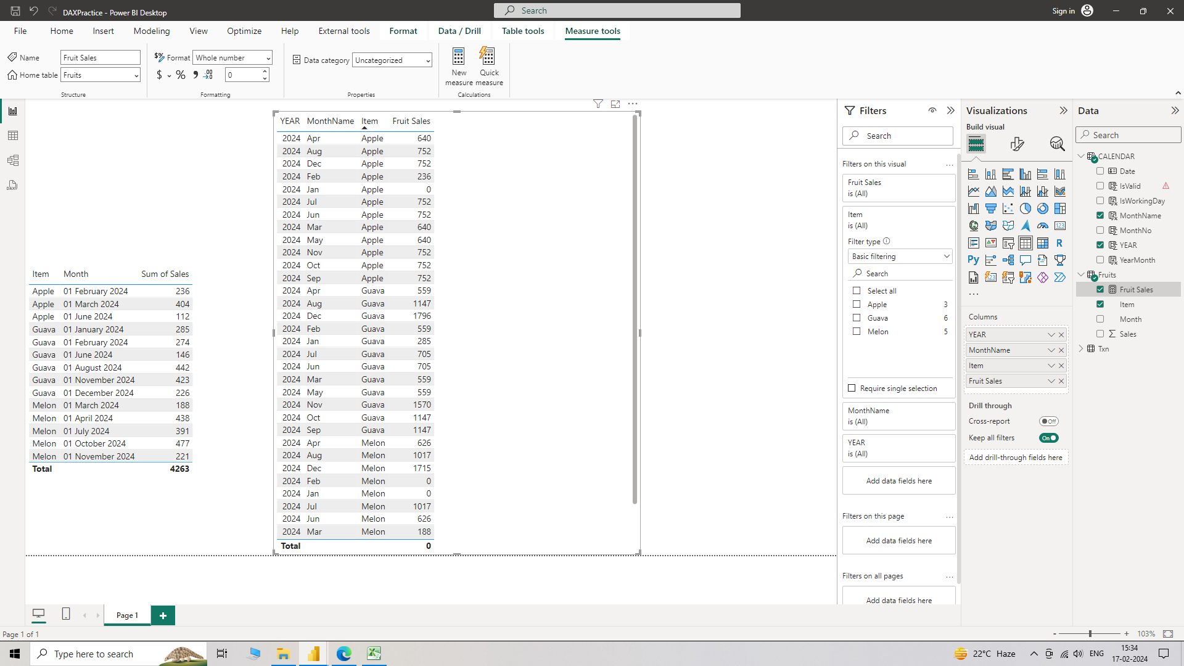Image resolution: width=1184 pixels, height=666 pixels.
Task: Click the measure Name input field
Action: (101, 57)
